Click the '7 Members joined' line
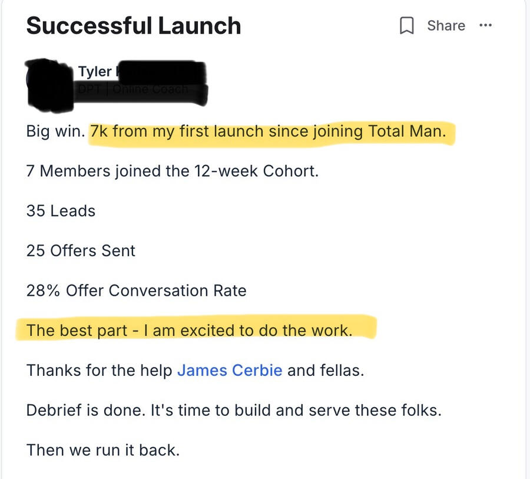Image resolution: width=530 pixels, height=479 pixels. click(172, 171)
